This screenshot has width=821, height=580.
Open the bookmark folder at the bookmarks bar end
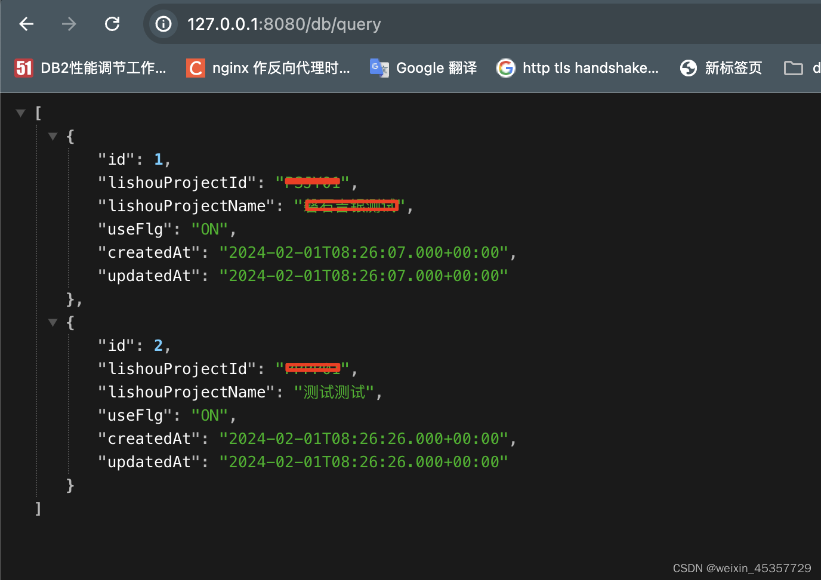tap(793, 67)
